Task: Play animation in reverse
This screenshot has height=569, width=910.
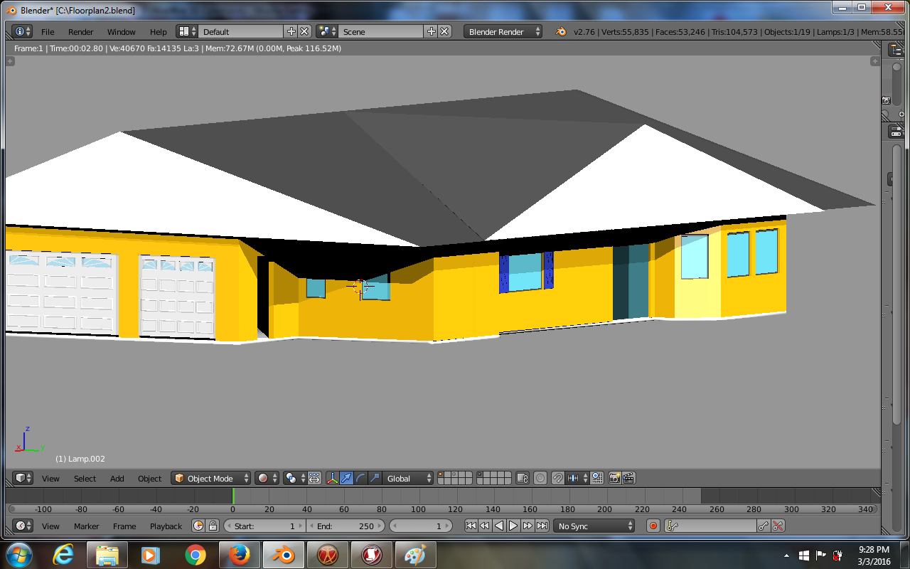Action: [499, 526]
